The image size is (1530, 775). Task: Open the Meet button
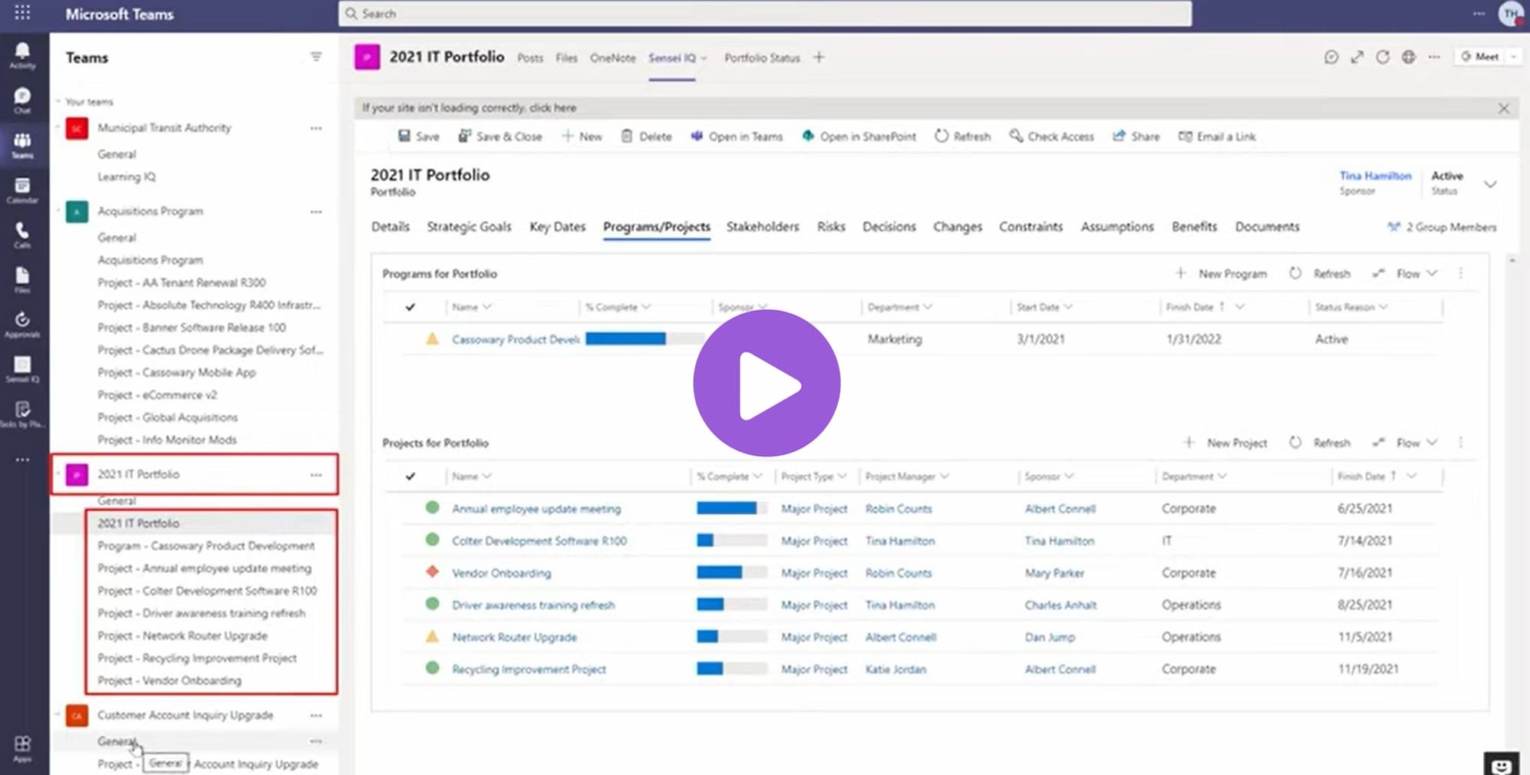click(x=1480, y=57)
